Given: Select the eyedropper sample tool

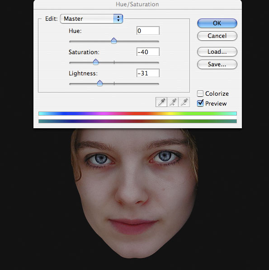Looking at the screenshot, I should click(x=161, y=102).
